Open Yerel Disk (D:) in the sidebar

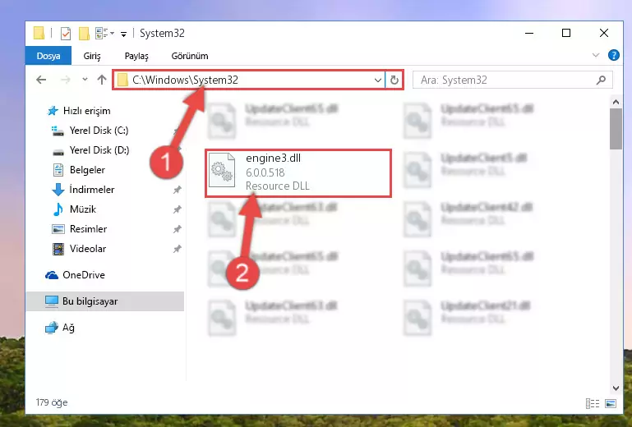pyautogui.click(x=99, y=150)
